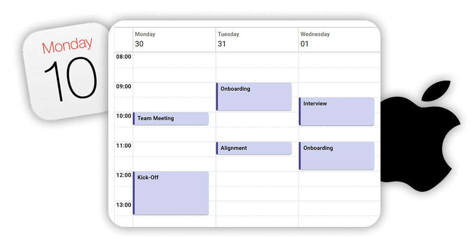
Task: Click the Wednesday 01 day header
Action: pos(339,39)
